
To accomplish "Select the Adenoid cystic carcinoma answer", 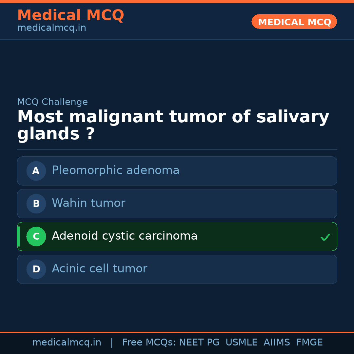I will pyautogui.click(x=125, y=236).
